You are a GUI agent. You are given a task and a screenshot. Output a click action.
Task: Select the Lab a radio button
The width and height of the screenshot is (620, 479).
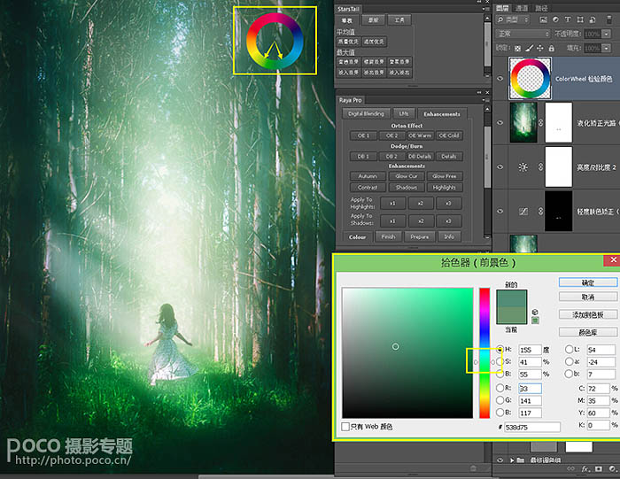tap(569, 361)
